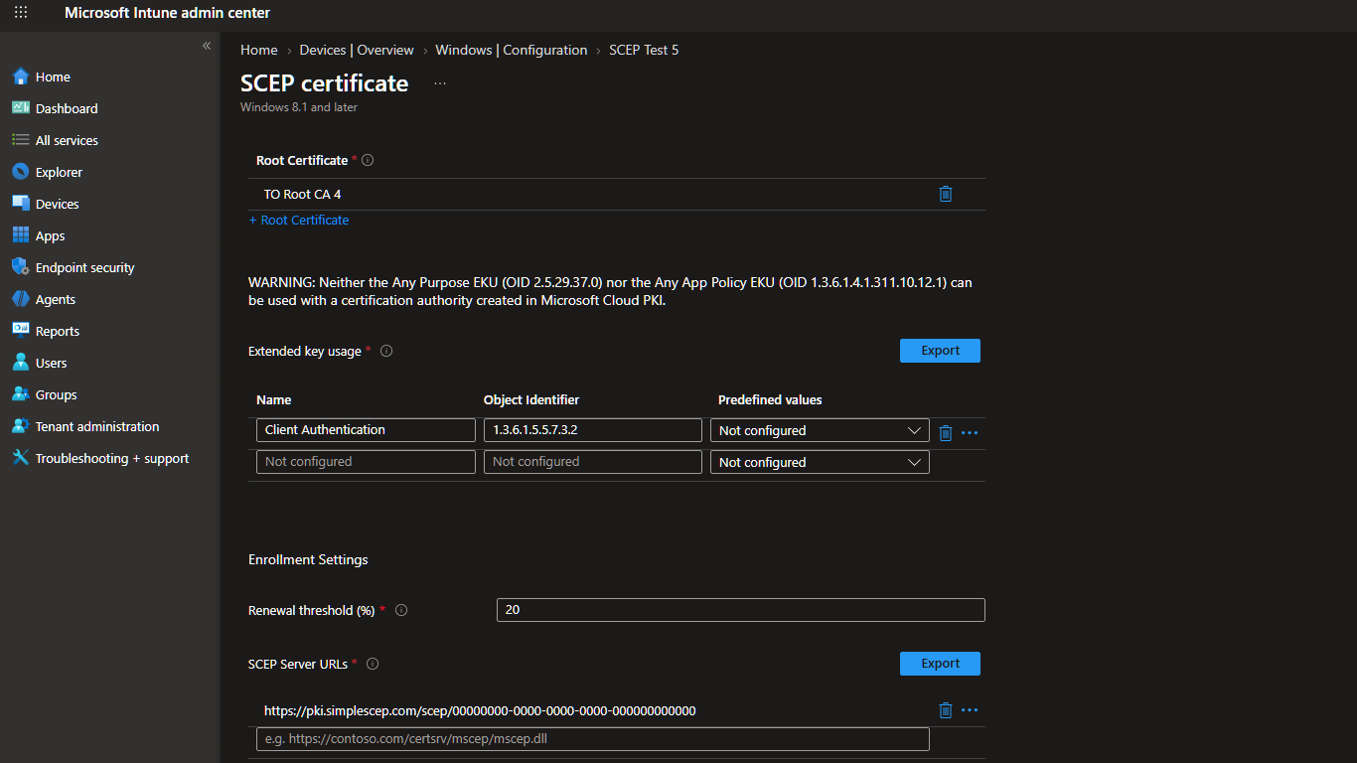This screenshot has height=763, width=1357.
Task: Click the Reports sidebar icon
Action: click(x=21, y=331)
